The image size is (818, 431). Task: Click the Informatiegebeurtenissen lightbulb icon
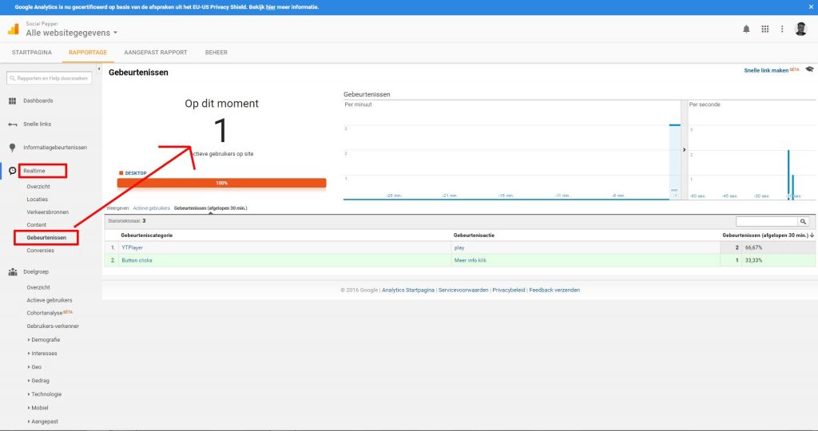click(13, 148)
